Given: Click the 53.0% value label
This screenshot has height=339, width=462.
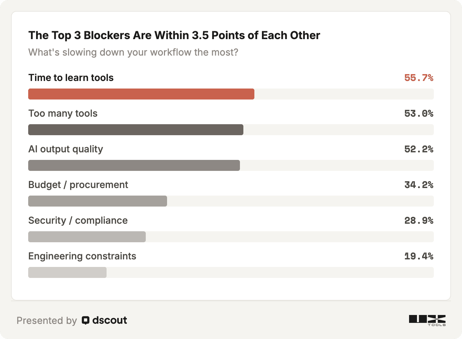Looking at the screenshot, I should point(419,114).
